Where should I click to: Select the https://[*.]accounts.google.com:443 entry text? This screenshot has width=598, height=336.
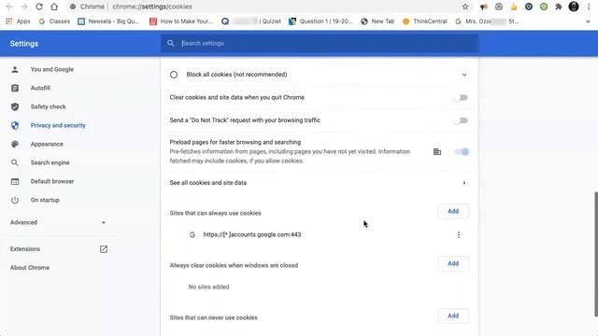pos(252,234)
